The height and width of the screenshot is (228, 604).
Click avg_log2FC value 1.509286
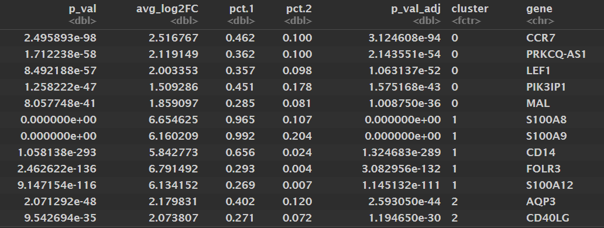(x=173, y=87)
